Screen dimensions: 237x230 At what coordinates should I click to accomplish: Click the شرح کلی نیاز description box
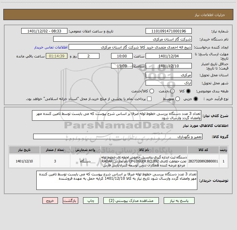point(117,115)
